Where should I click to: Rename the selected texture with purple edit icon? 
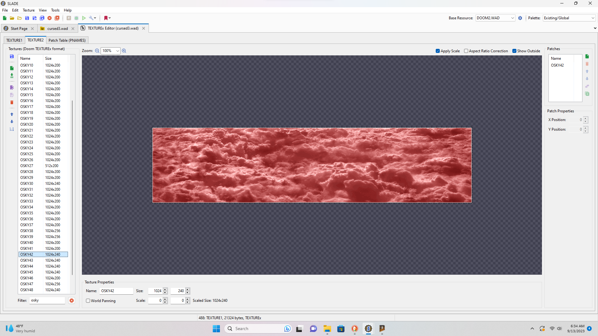point(12,87)
